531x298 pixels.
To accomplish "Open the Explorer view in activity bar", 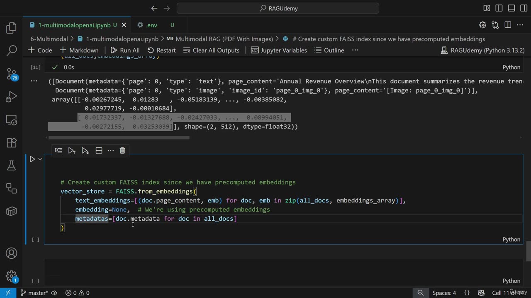I will click(11, 28).
